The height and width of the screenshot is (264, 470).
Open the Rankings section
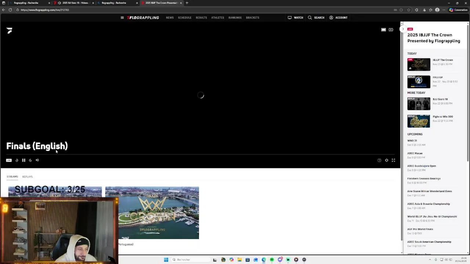(235, 18)
